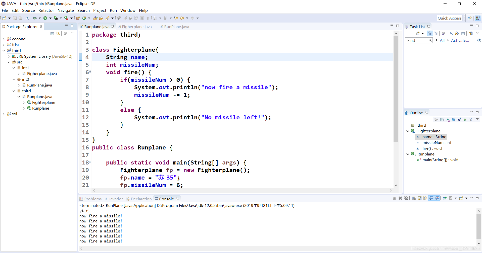Collapse All in Task List
The height and width of the screenshot is (253, 482).
click(463, 33)
